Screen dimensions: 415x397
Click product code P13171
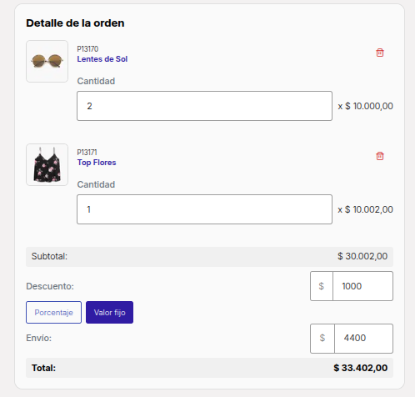coord(87,153)
